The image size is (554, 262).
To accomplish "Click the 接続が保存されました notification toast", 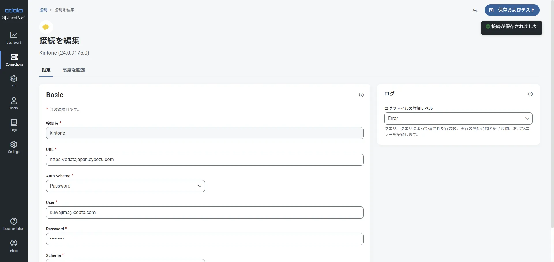I will tap(512, 28).
